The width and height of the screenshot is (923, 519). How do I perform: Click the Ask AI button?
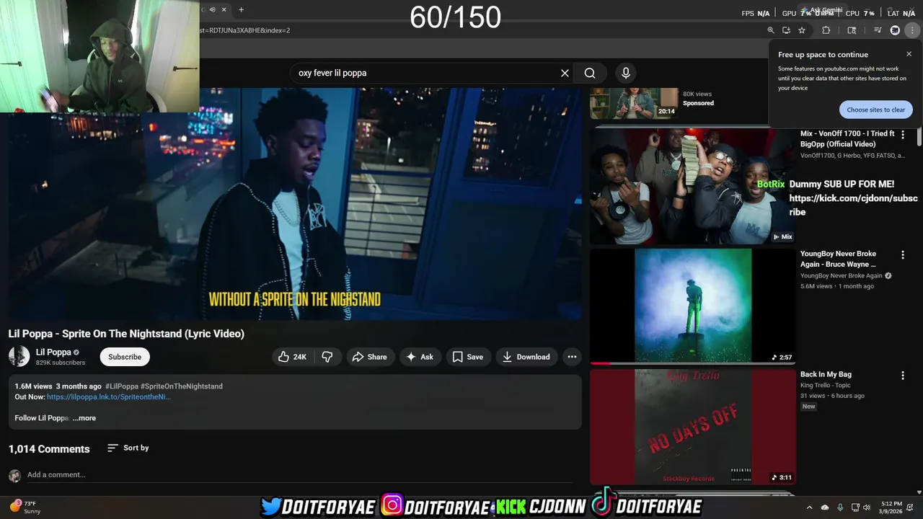tap(420, 357)
